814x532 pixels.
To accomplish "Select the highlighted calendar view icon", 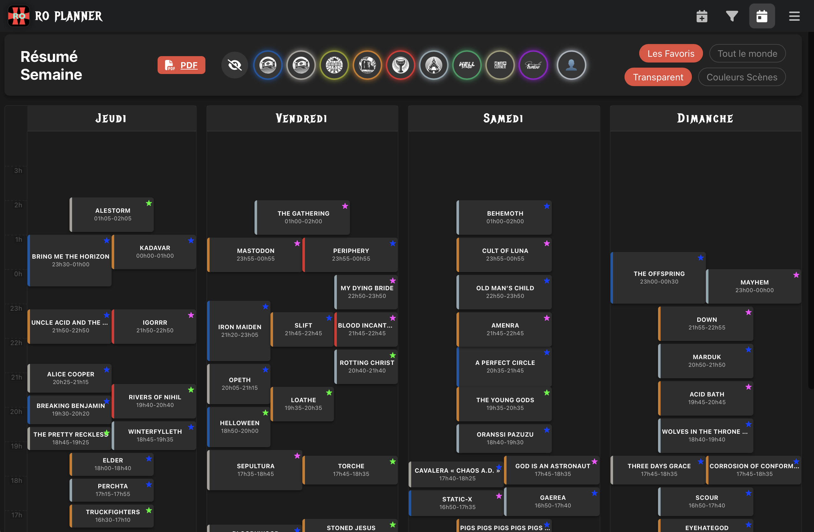I will pyautogui.click(x=762, y=16).
